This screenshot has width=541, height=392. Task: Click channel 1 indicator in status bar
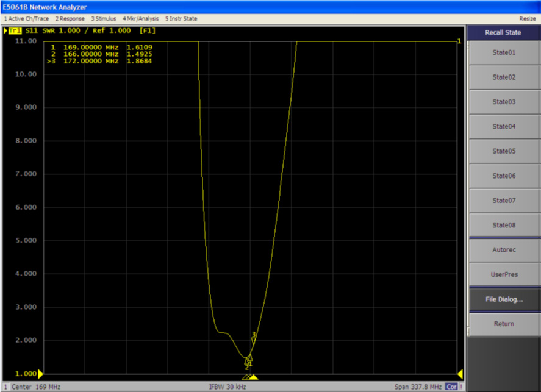6,387
